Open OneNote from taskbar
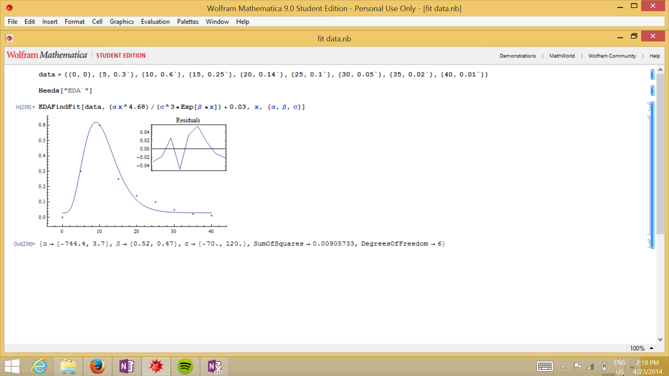The height and width of the screenshot is (376, 669). pos(127,366)
